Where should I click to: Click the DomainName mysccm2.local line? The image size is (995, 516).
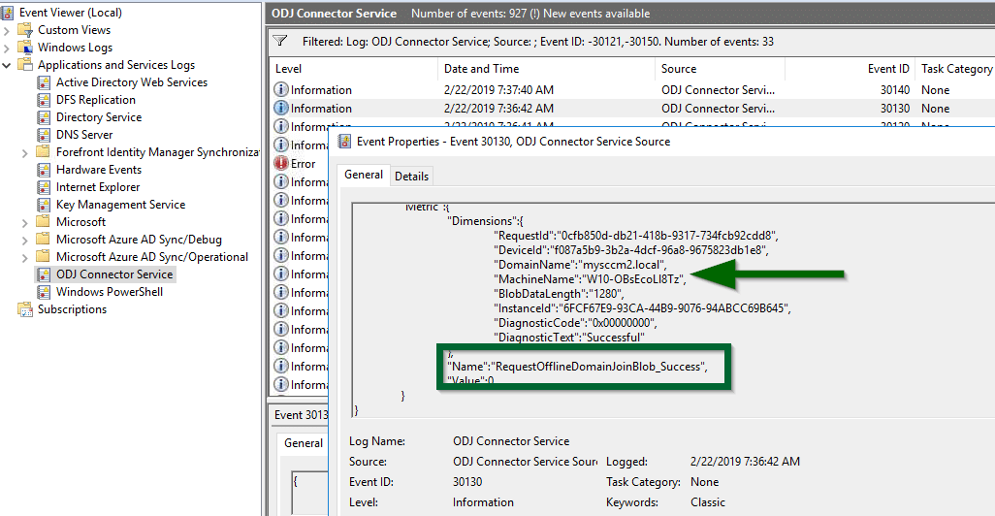[x=580, y=265]
